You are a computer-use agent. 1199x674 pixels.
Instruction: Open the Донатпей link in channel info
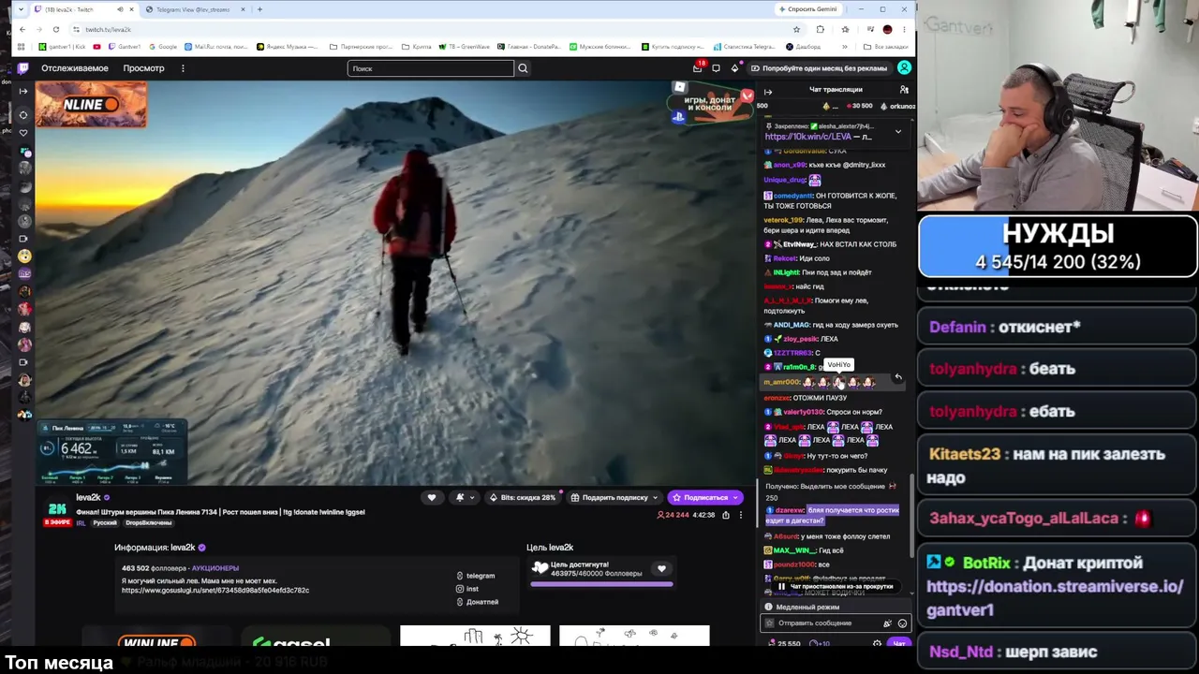pyautogui.click(x=477, y=602)
